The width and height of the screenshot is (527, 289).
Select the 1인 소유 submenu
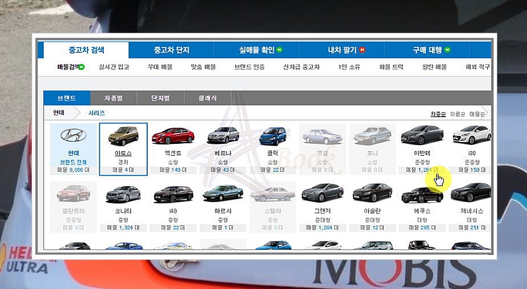(349, 67)
